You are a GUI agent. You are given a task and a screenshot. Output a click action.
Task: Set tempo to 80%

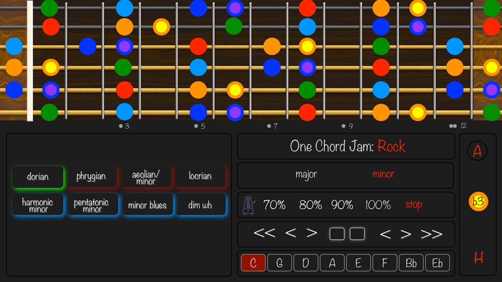click(x=310, y=205)
